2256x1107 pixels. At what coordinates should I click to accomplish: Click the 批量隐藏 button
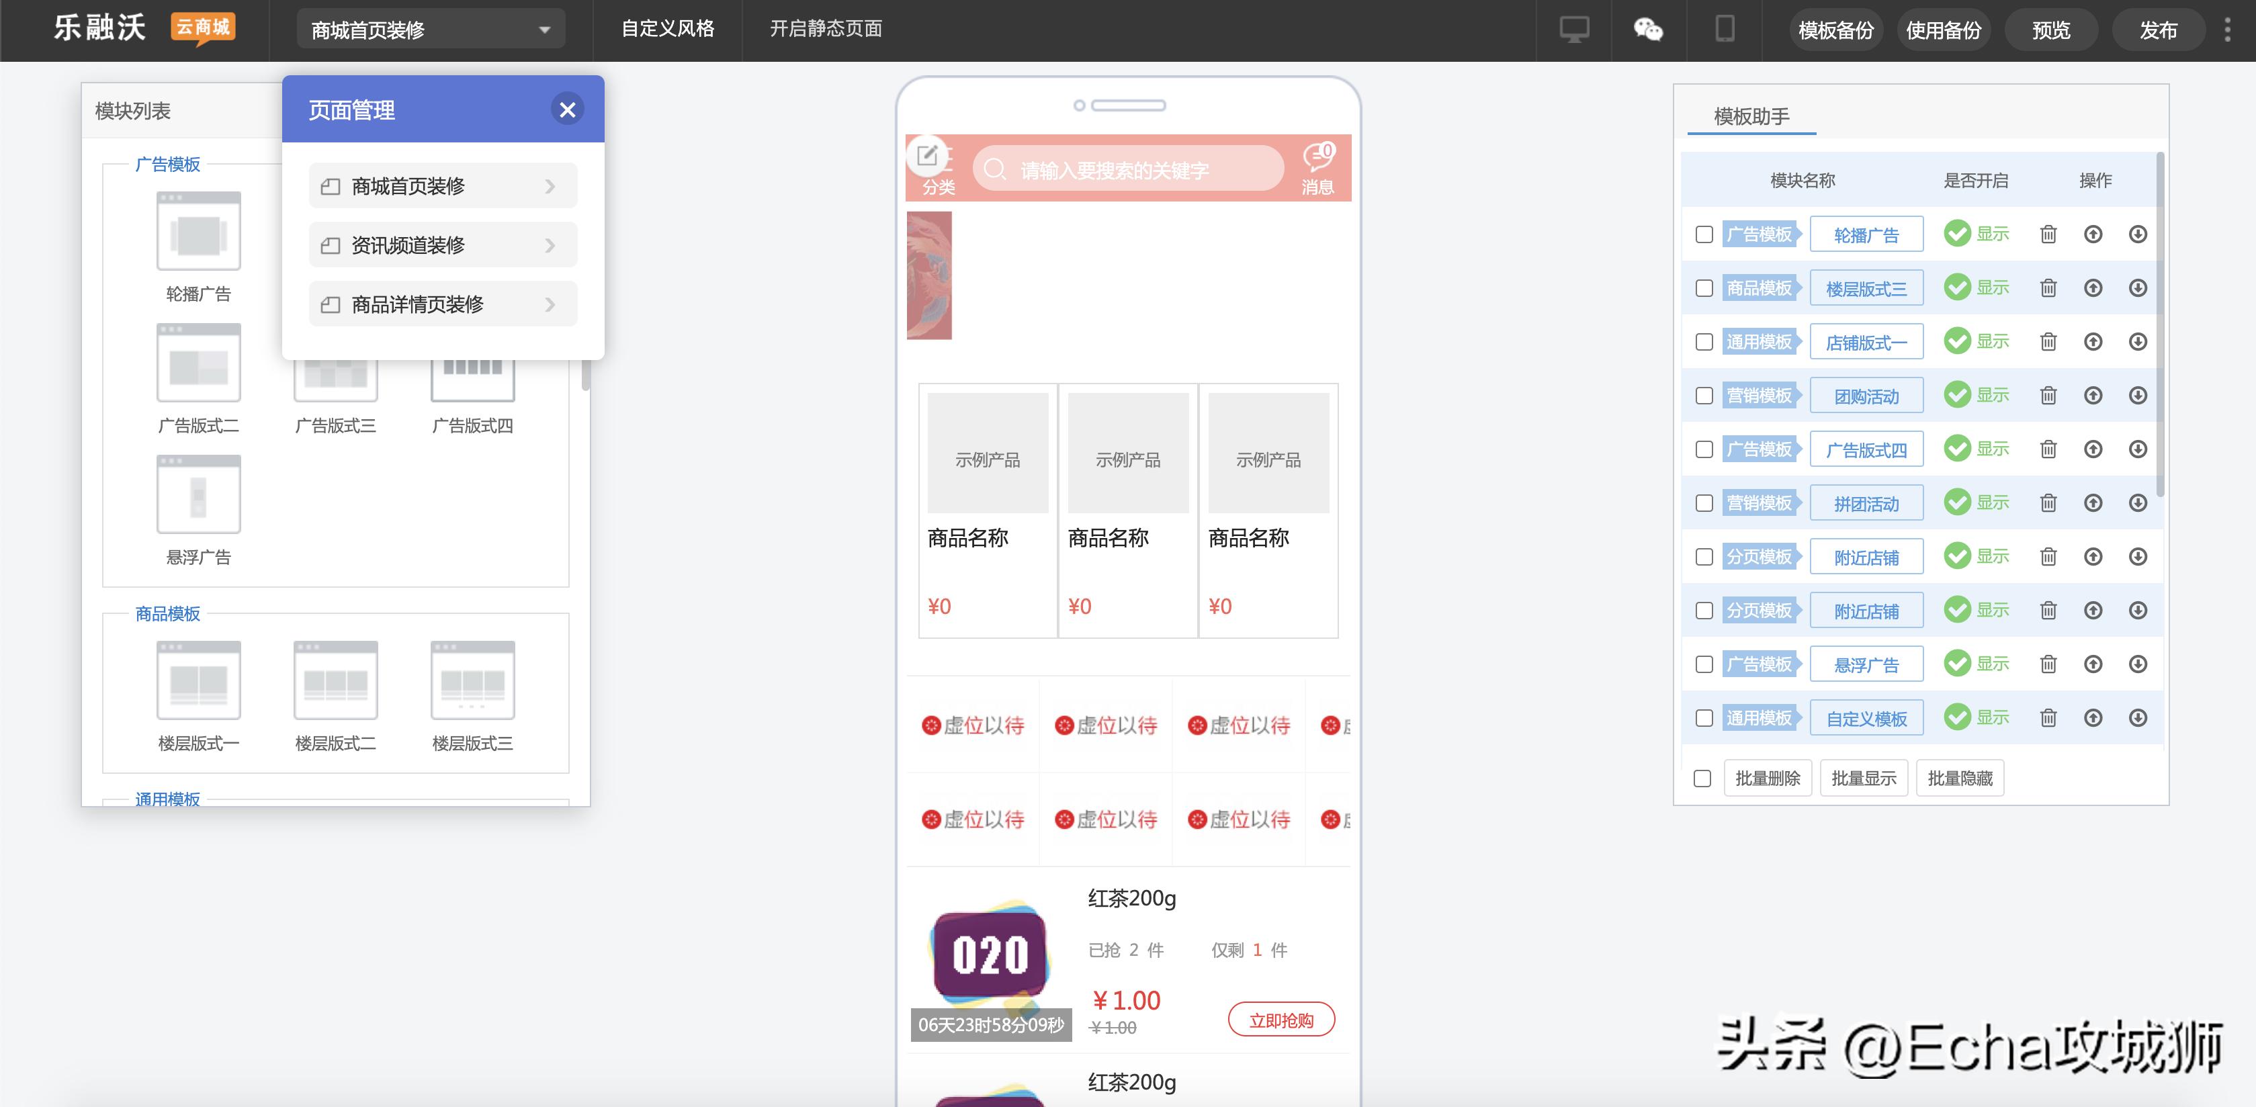(1959, 778)
